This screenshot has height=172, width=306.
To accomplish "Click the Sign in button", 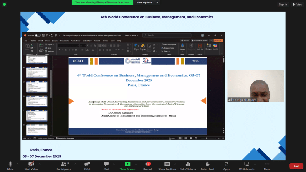I will tap(283, 5).
